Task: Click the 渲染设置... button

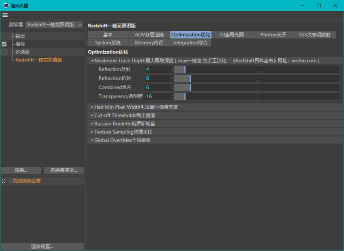Action: (x=42, y=247)
